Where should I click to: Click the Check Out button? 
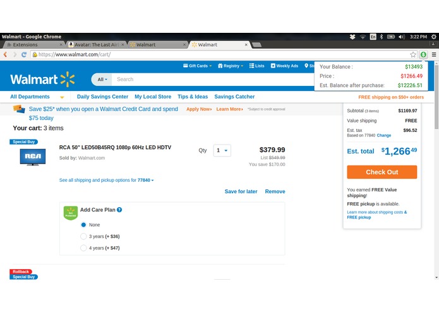click(382, 172)
